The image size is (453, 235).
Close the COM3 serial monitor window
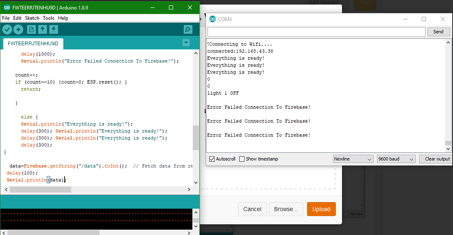click(442, 19)
